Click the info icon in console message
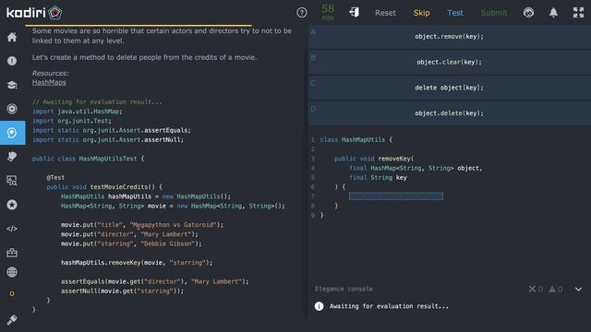 pos(319,306)
